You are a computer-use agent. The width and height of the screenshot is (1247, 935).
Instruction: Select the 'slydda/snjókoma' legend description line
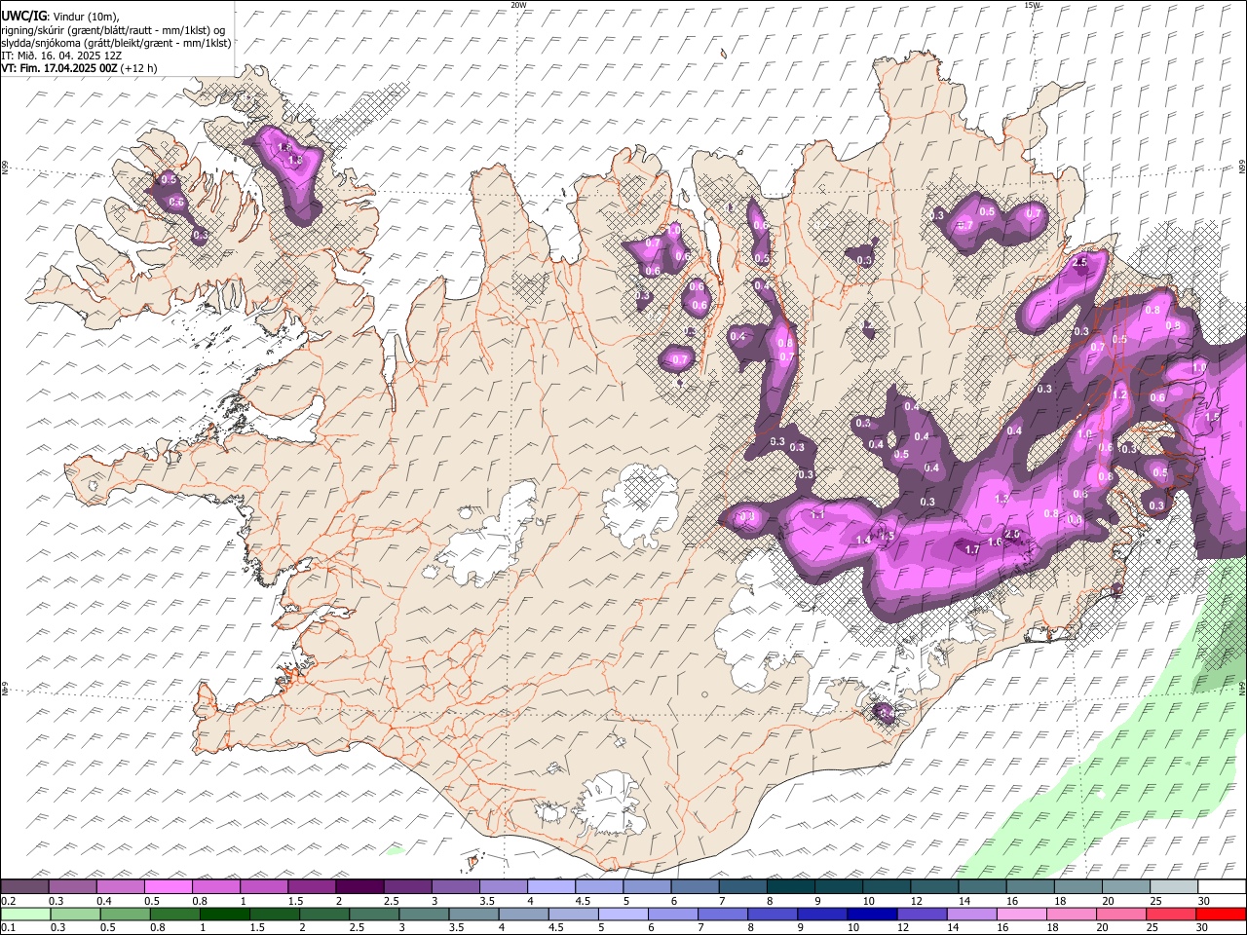tap(116, 43)
